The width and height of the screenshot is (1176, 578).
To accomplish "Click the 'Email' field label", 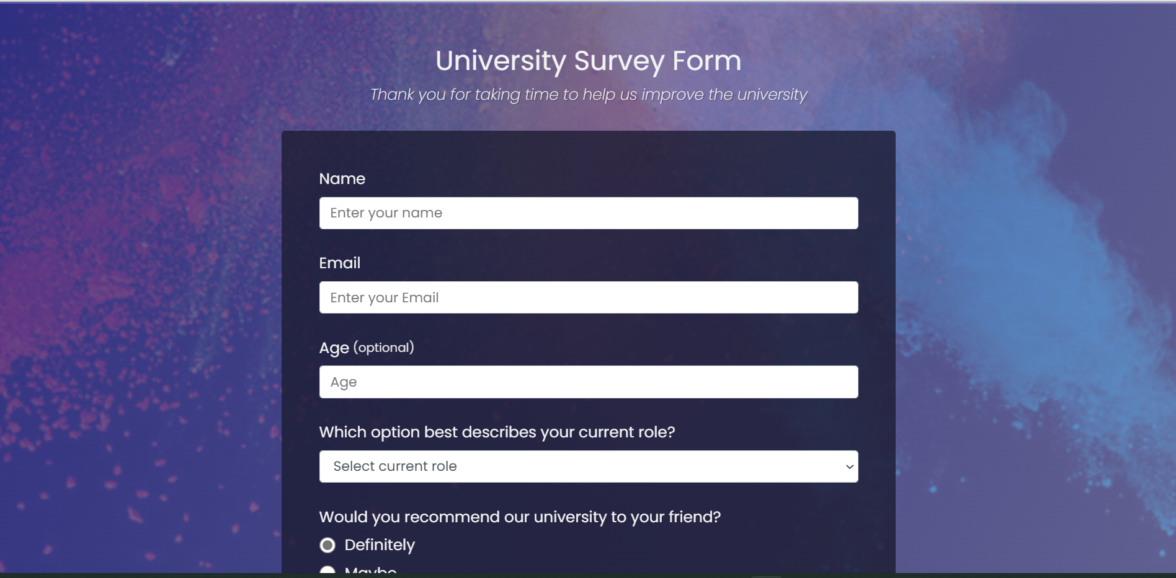I will [340, 263].
